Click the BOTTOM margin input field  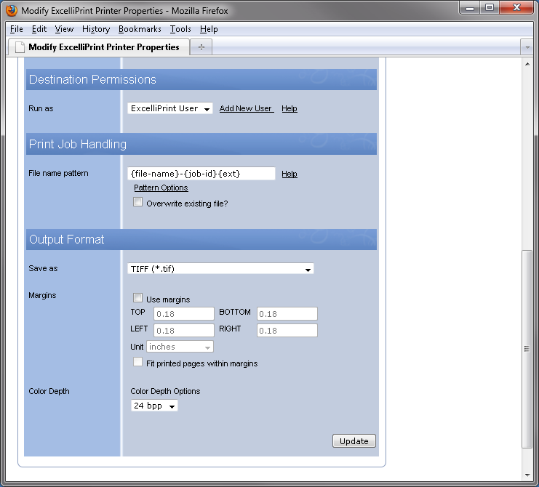point(287,313)
